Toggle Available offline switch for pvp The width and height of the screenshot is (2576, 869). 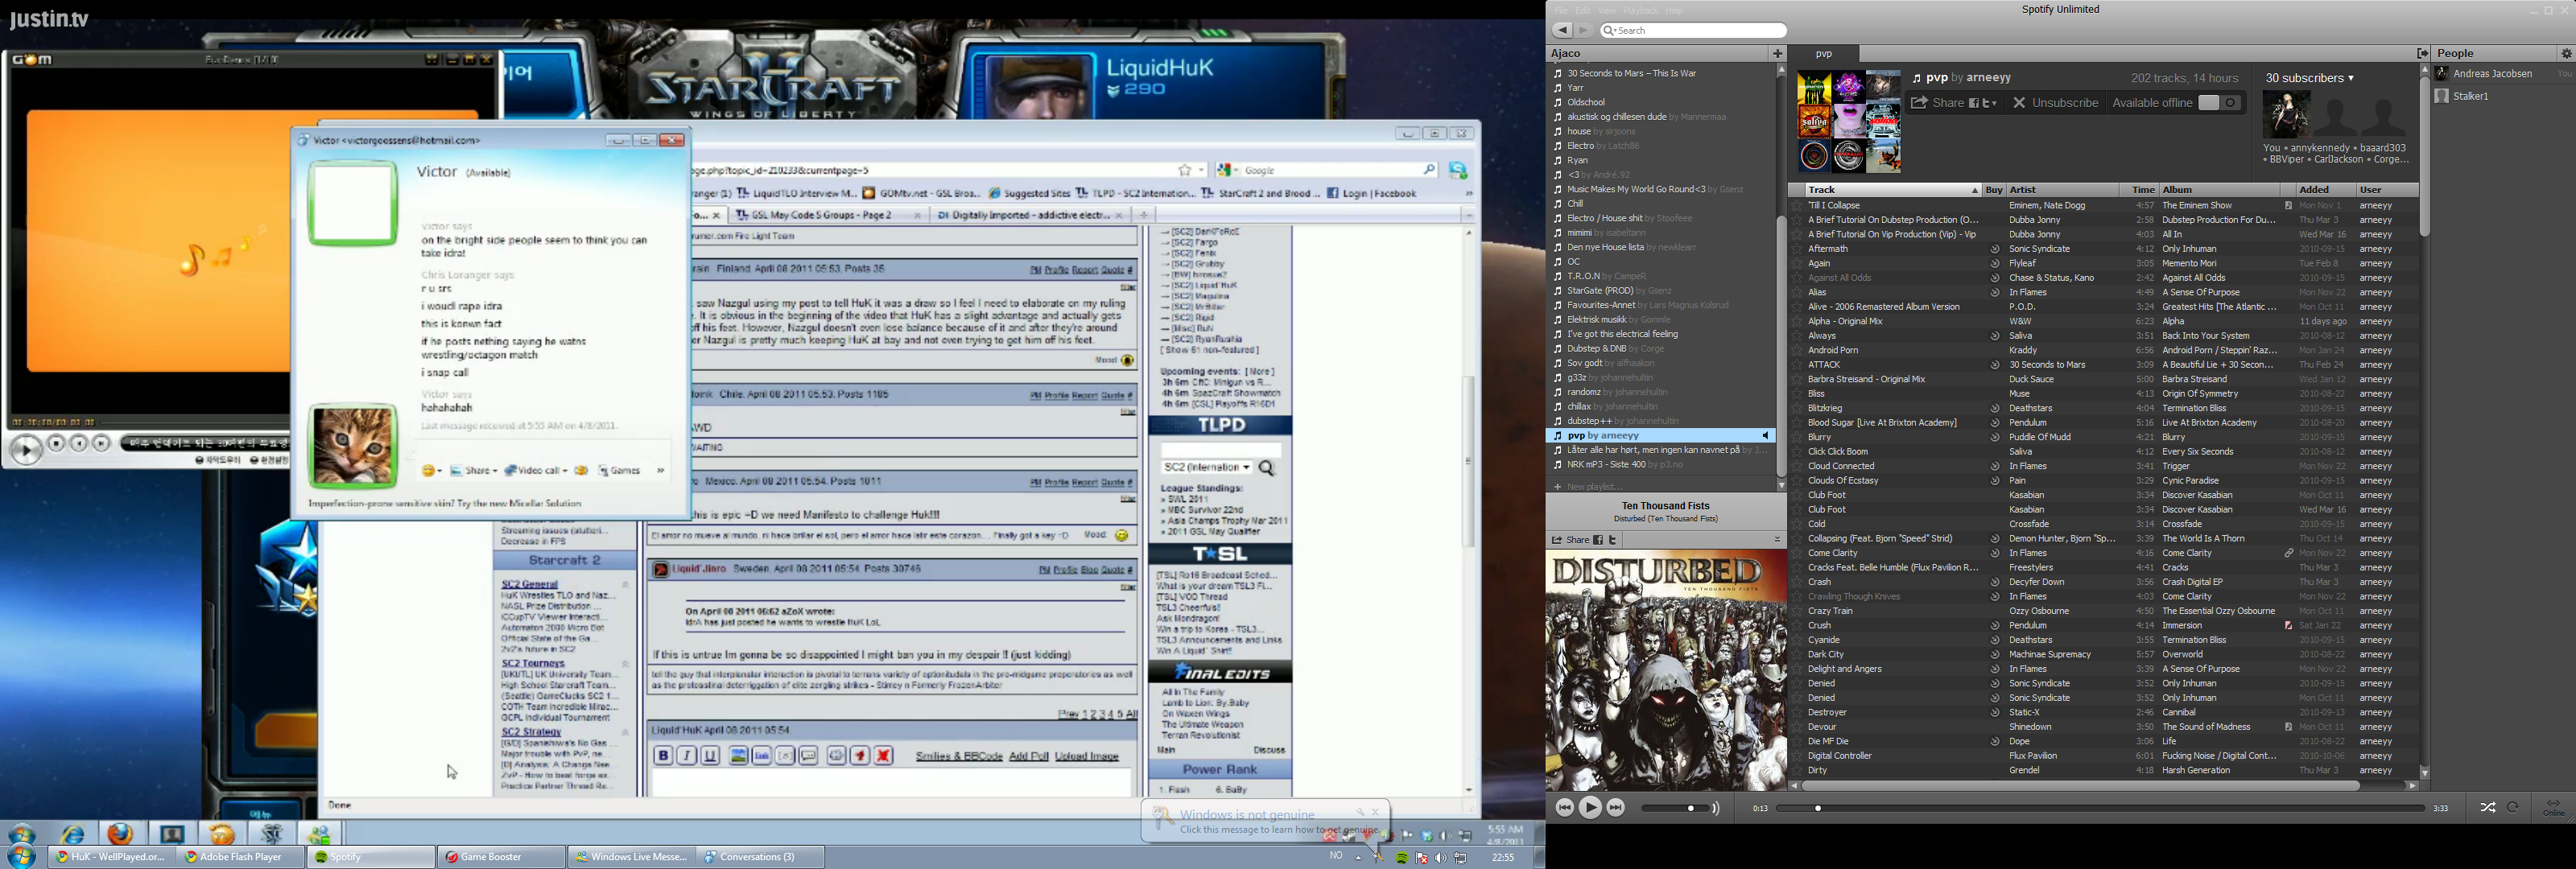[2220, 103]
